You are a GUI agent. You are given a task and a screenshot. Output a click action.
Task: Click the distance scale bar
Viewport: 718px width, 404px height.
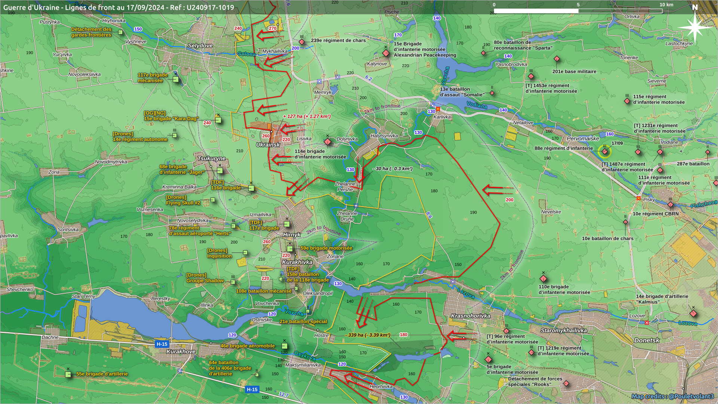[578, 11]
